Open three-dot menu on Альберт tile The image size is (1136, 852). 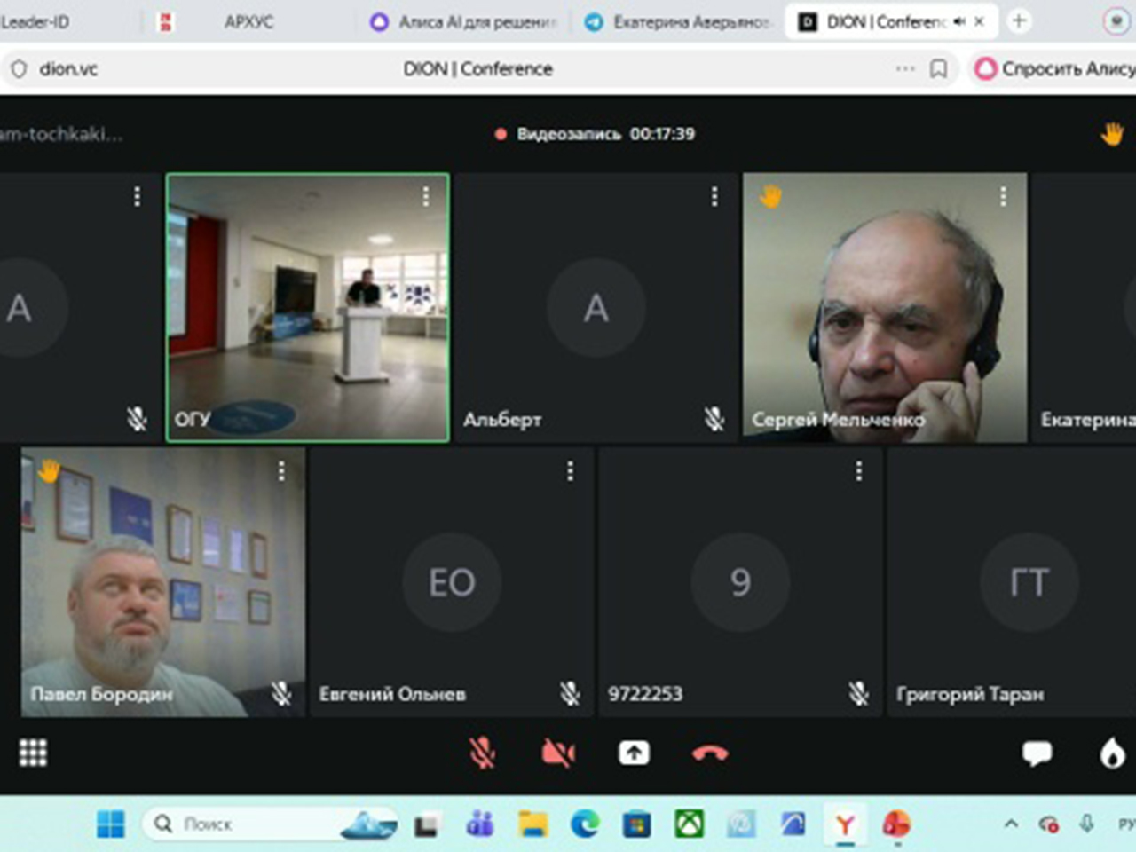point(714,196)
